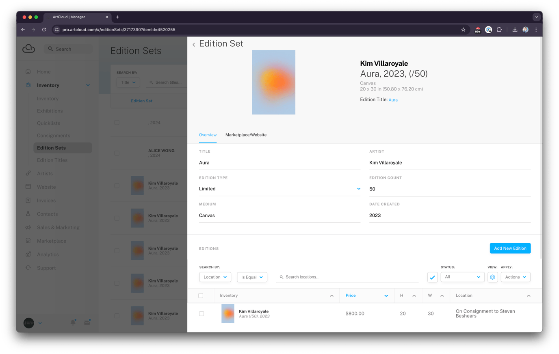Sort by the Price column arrow
Image resolution: width=559 pixels, height=354 pixels.
pos(386,296)
